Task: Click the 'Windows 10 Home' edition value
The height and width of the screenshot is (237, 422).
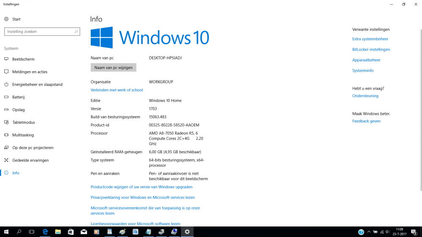Action: tap(165, 100)
